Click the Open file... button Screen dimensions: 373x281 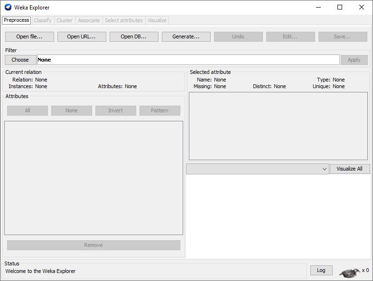[29, 36]
